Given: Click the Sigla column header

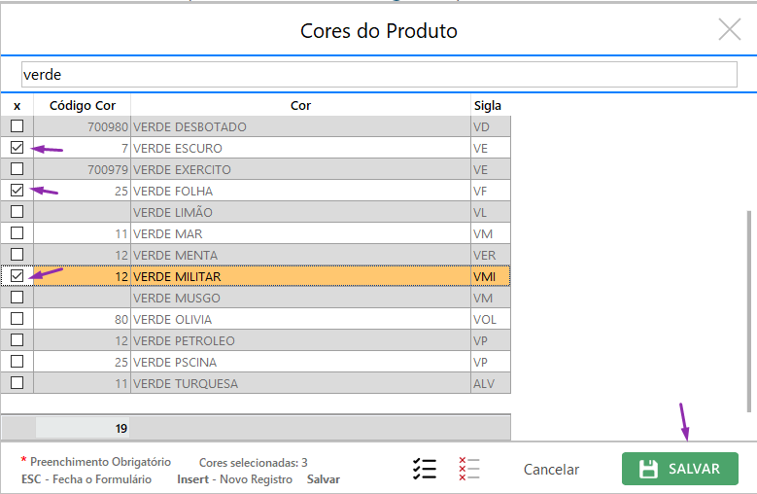Looking at the screenshot, I should 488,105.
